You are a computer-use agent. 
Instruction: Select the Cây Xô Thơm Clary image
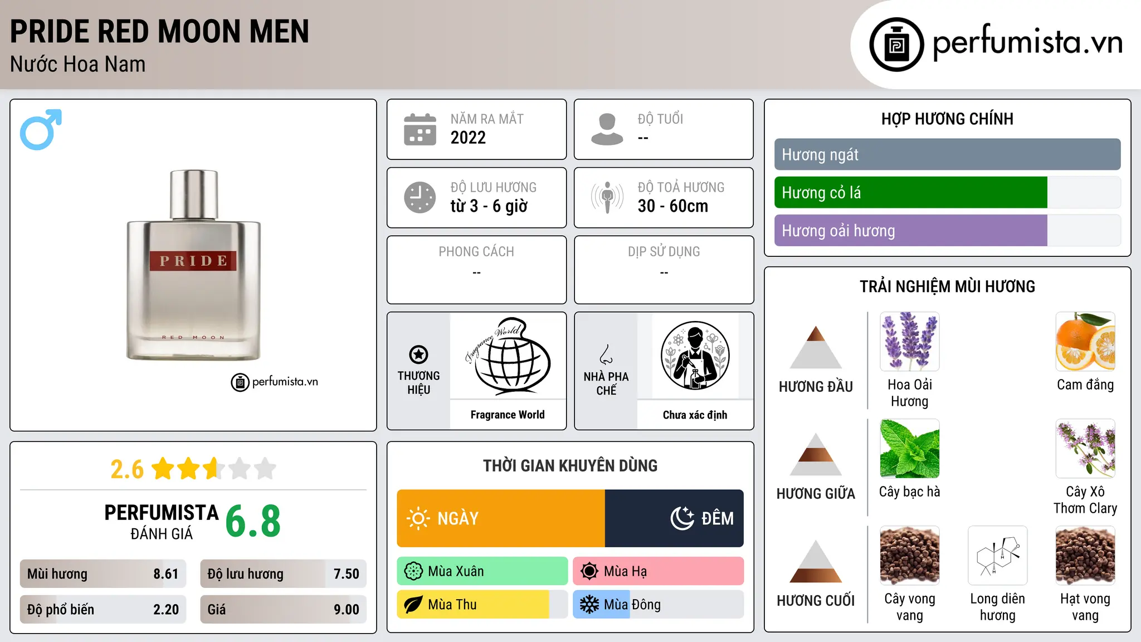(1085, 448)
